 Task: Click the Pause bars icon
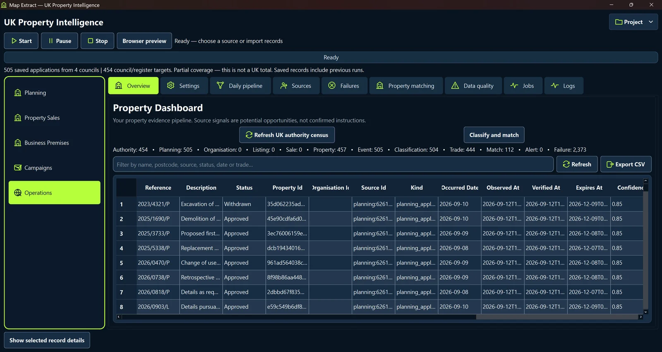[x=51, y=41]
